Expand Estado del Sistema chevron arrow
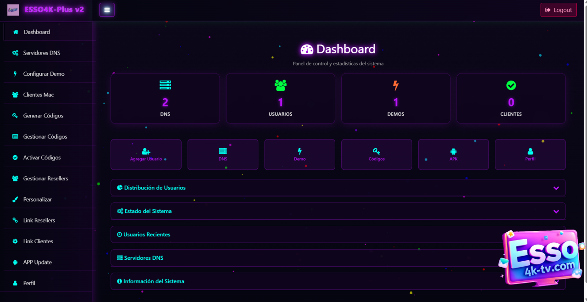The image size is (587, 302). [556, 212]
